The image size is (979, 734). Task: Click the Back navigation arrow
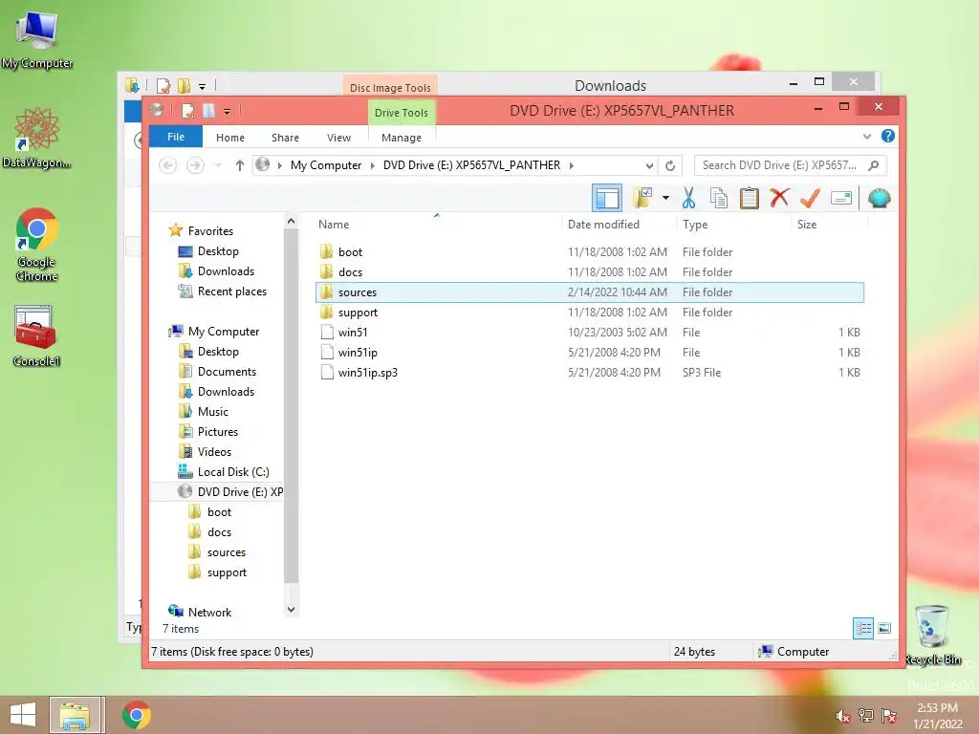coord(167,165)
